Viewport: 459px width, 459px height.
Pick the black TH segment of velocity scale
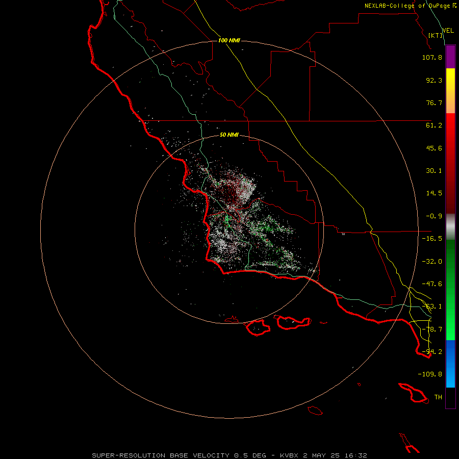coord(450,397)
